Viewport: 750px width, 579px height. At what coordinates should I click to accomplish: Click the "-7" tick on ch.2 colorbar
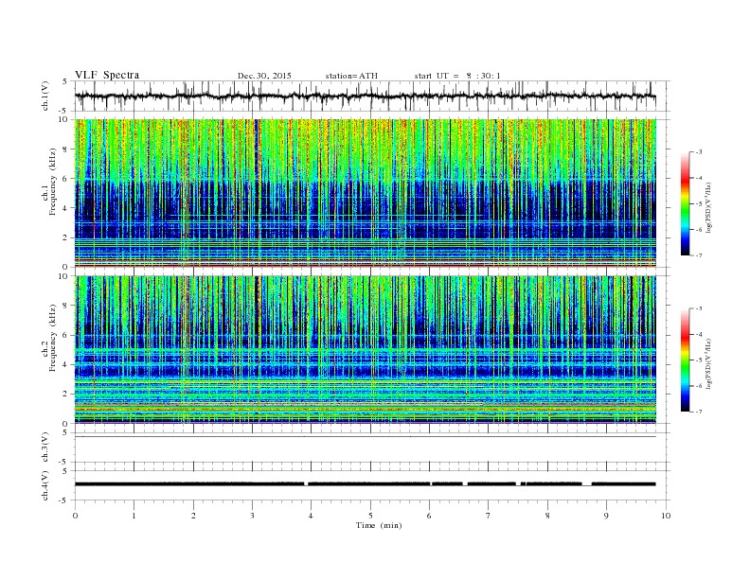click(698, 412)
